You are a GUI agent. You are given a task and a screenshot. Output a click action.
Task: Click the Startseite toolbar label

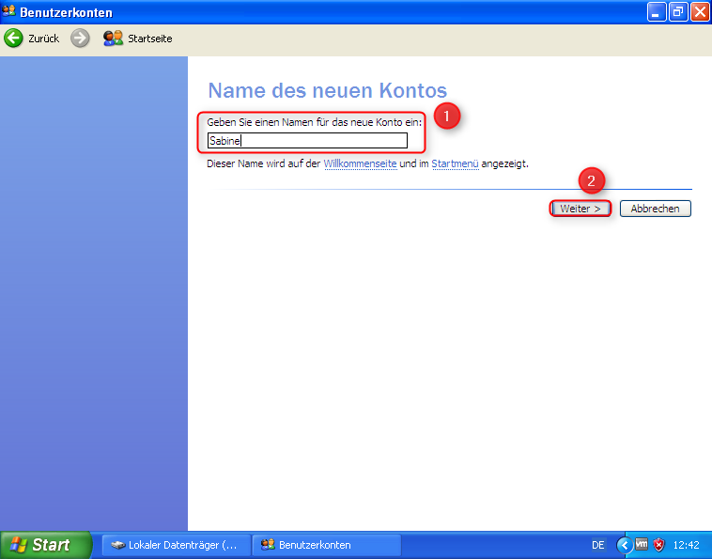coord(150,39)
